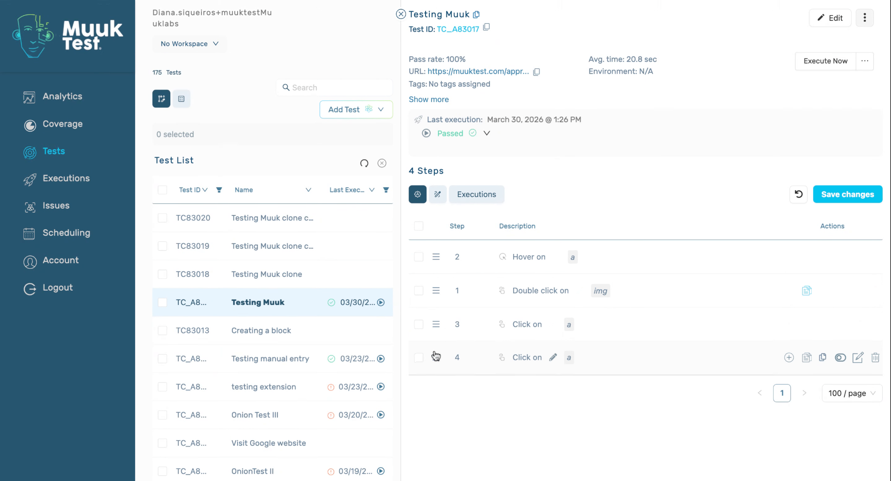Select all tests with header checkbox
This screenshot has width=891, height=481.
pyautogui.click(x=162, y=190)
